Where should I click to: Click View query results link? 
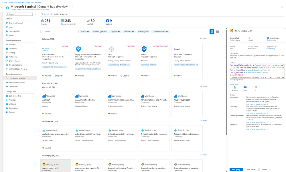[x=237, y=80]
